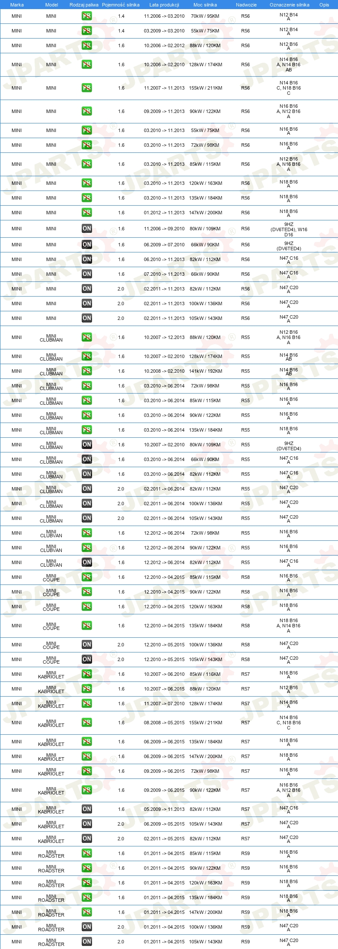Select the date cell 03.2009 -> 03.2010
Viewport: 338px width, 949px height.
click(164, 31)
